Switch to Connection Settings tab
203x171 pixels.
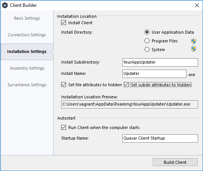point(27,35)
